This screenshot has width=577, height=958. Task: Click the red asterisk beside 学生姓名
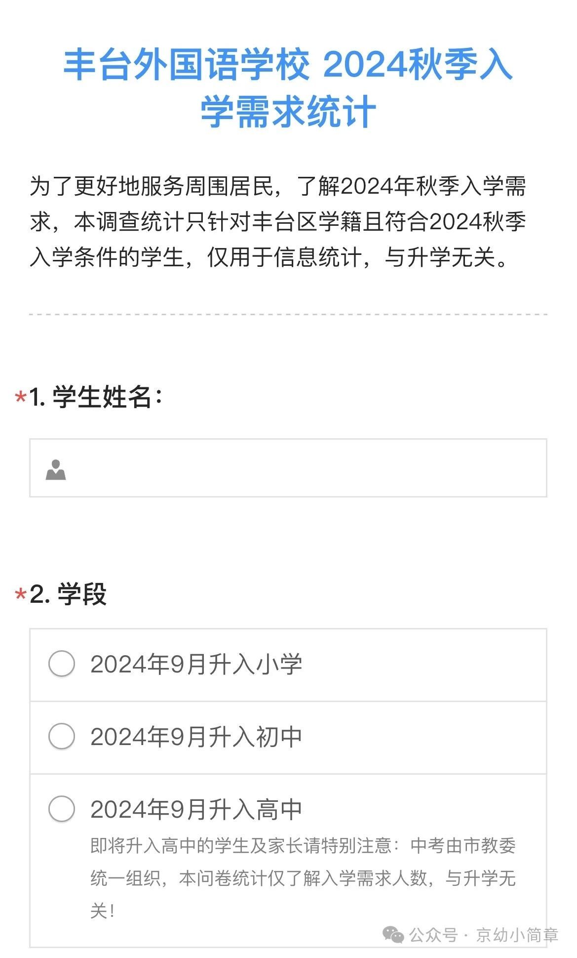tap(20, 397)
